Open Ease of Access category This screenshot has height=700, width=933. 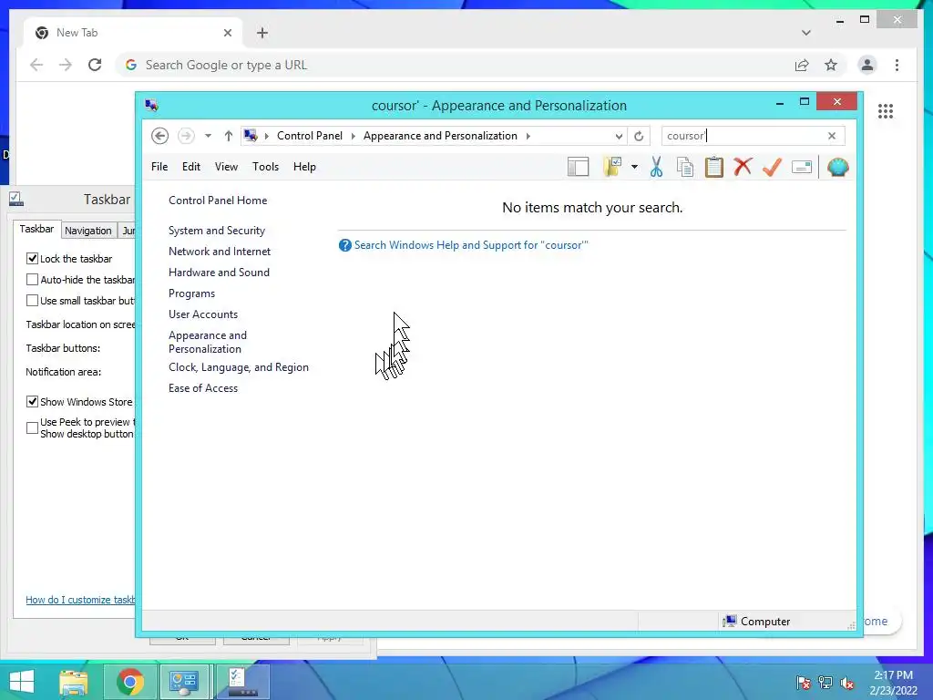(x=203, y=388)
